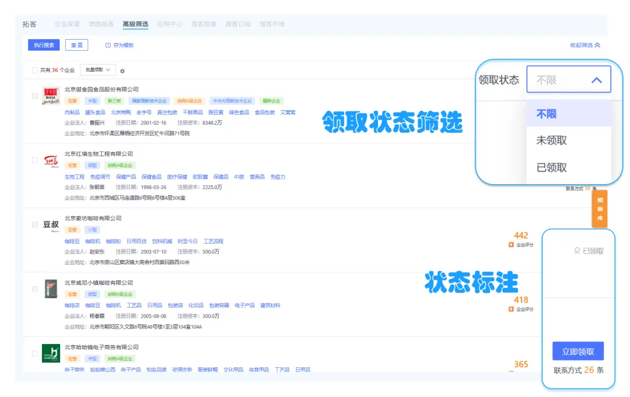
Task: Click the 企业评分 icon under score 442
Action: click(x=511, y=245)
